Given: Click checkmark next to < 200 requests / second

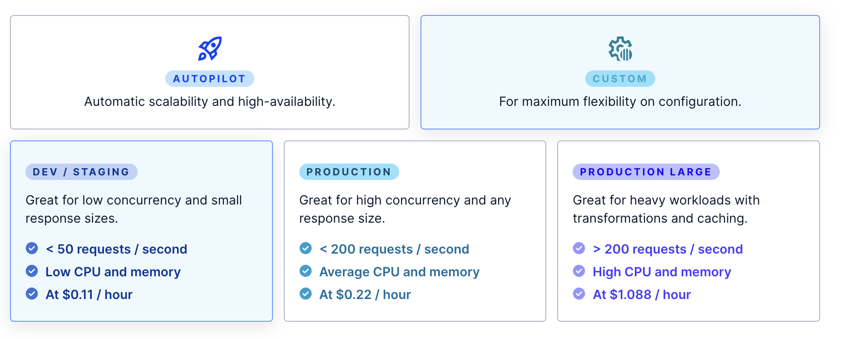Looking at the screenshot, I should 306,249.
